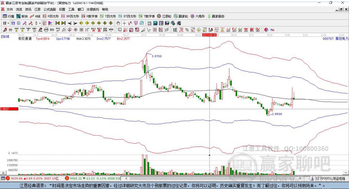Open the 江恩轮 Gann wheel

pos(164,16)
